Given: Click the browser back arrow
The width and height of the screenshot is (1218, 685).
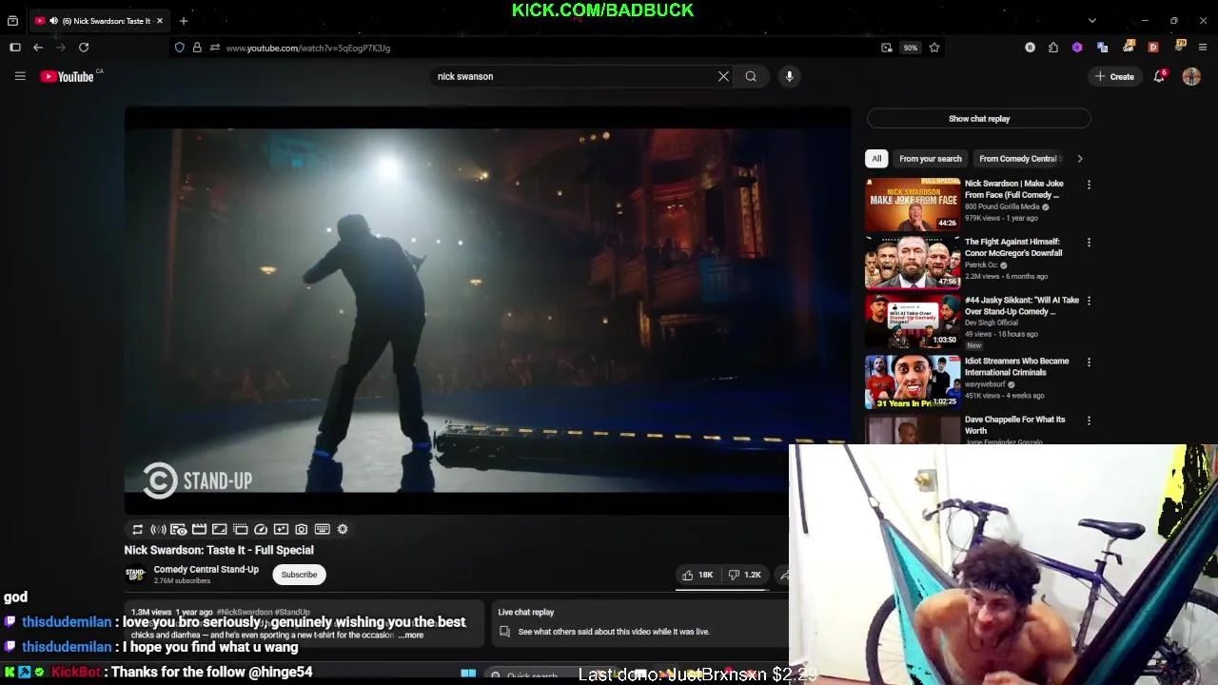Looking at the screenshot, I should click(x=38, y=48).
